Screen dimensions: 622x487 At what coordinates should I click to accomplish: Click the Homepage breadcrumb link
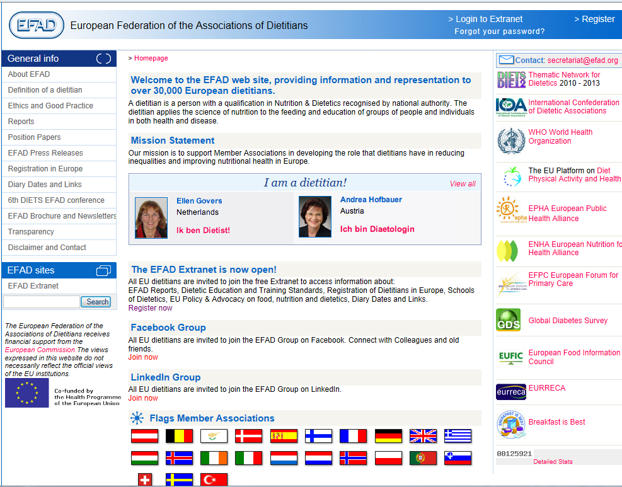click(151, 59)
